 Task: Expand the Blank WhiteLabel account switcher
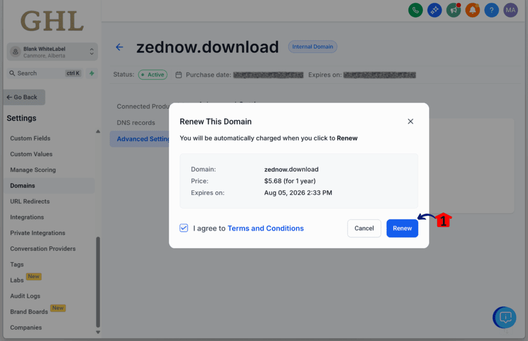pyautogui.click(x=92, y=52)
